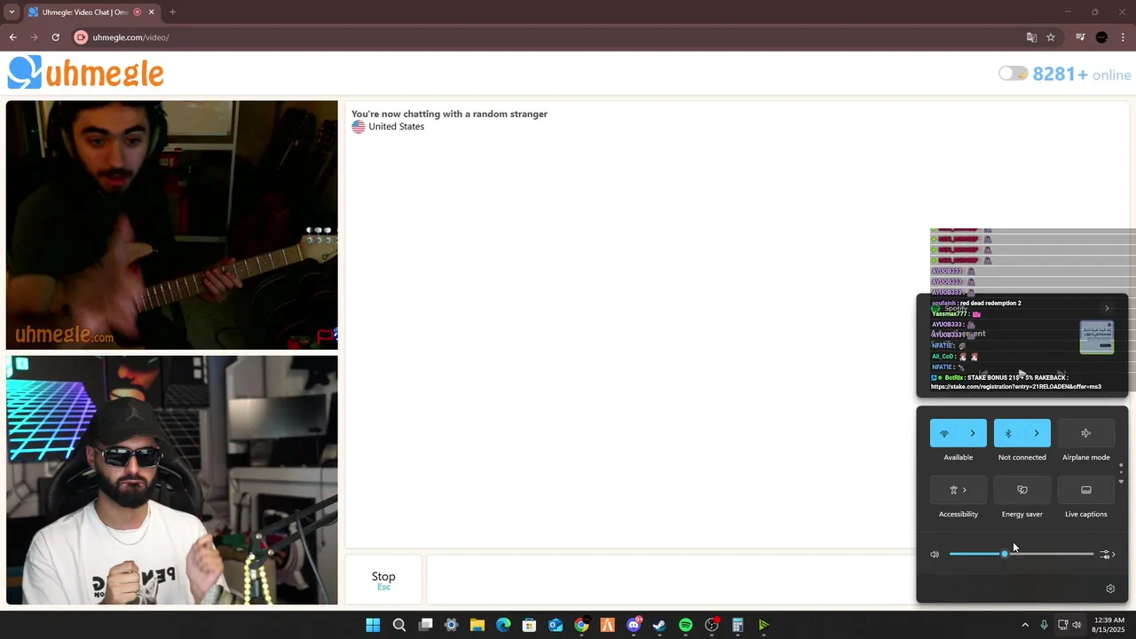
Task: Go to next page of quick settings
Action: pos(1121,482)
